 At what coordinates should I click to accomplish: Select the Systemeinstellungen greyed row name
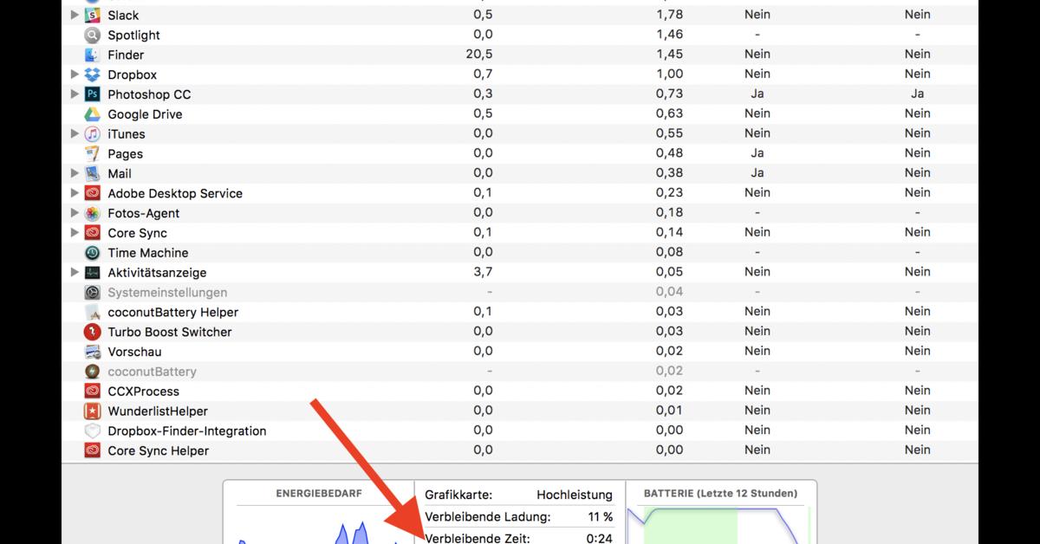[167, 293]
